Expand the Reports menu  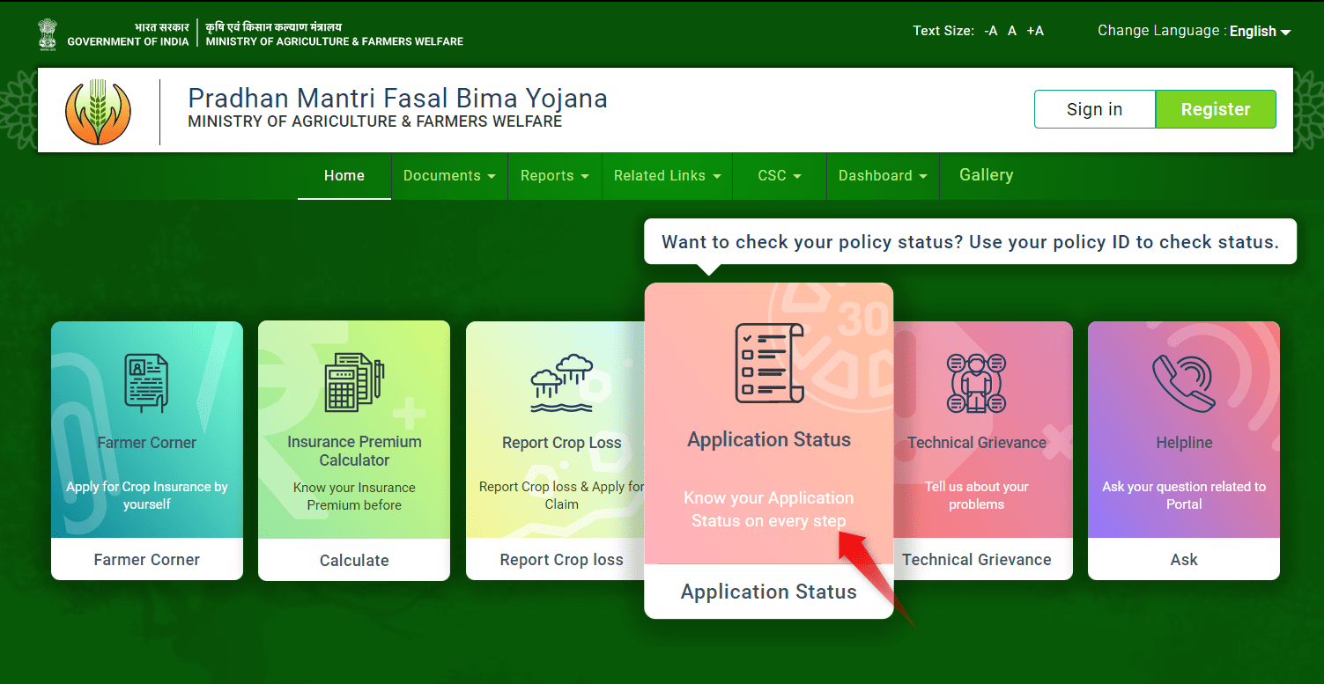pyautogui.click(x=554, y=175)
